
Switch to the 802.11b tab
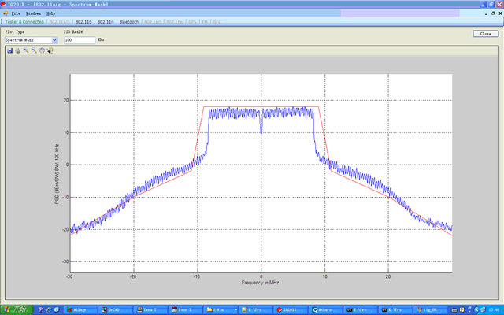(x=84, y=22)
